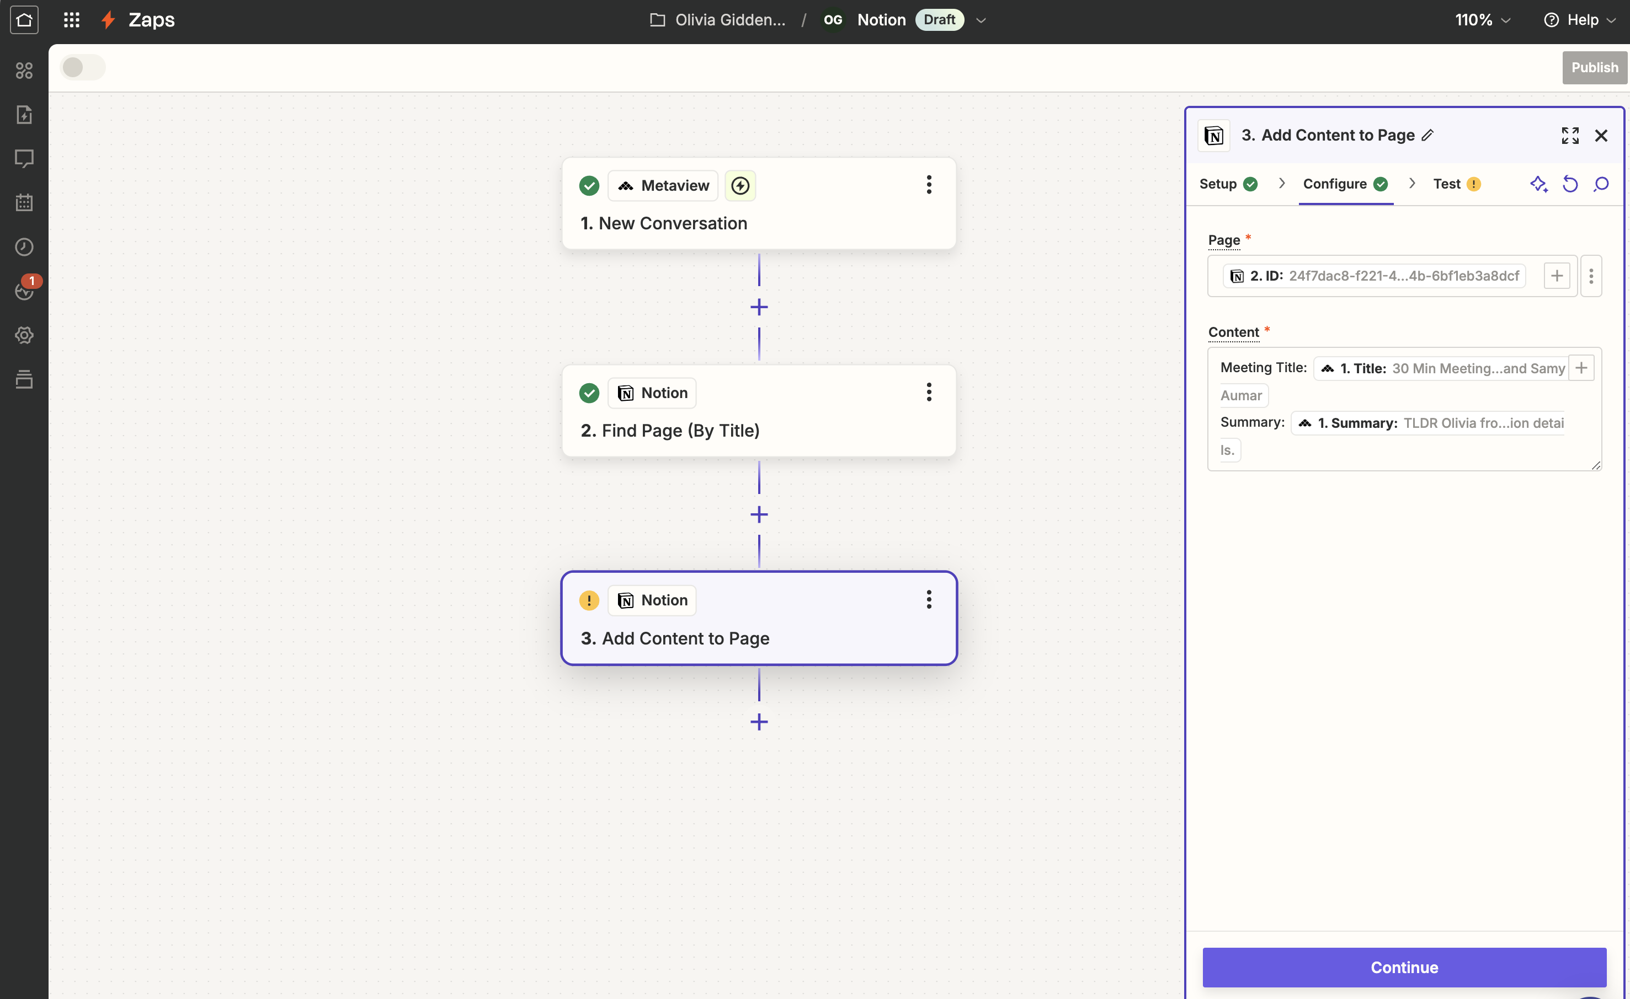Click the Publish button
This screenshot has width=1630, height=999.
pos(1594,67)
